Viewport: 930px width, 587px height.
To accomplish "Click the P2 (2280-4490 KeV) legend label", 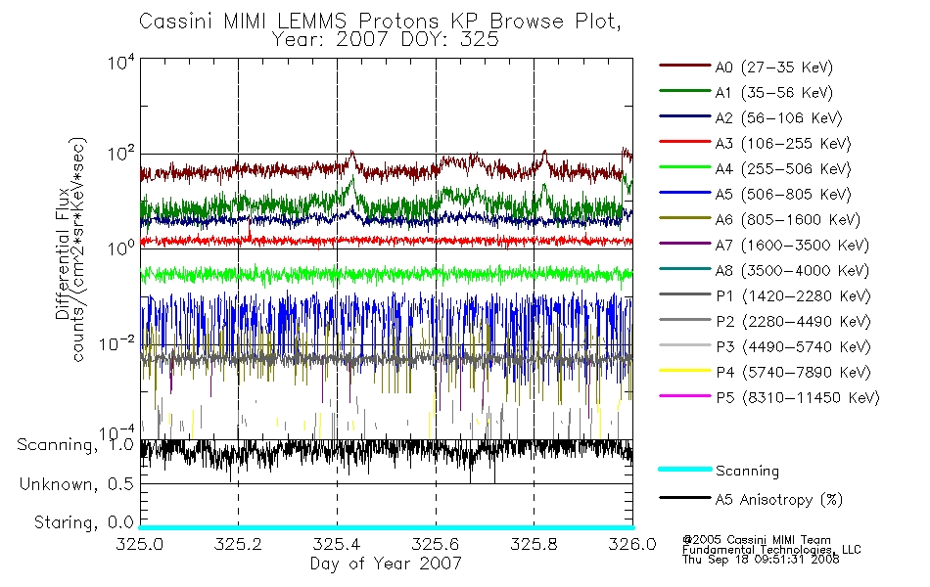I will tap(794, 322).
